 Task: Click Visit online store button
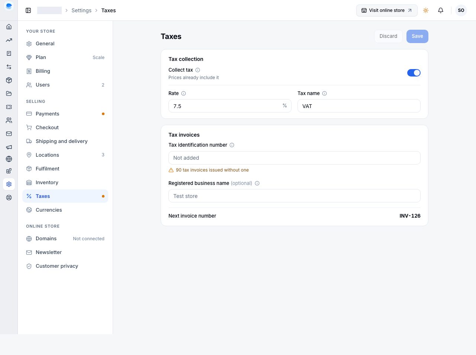[x=387, y=10]
